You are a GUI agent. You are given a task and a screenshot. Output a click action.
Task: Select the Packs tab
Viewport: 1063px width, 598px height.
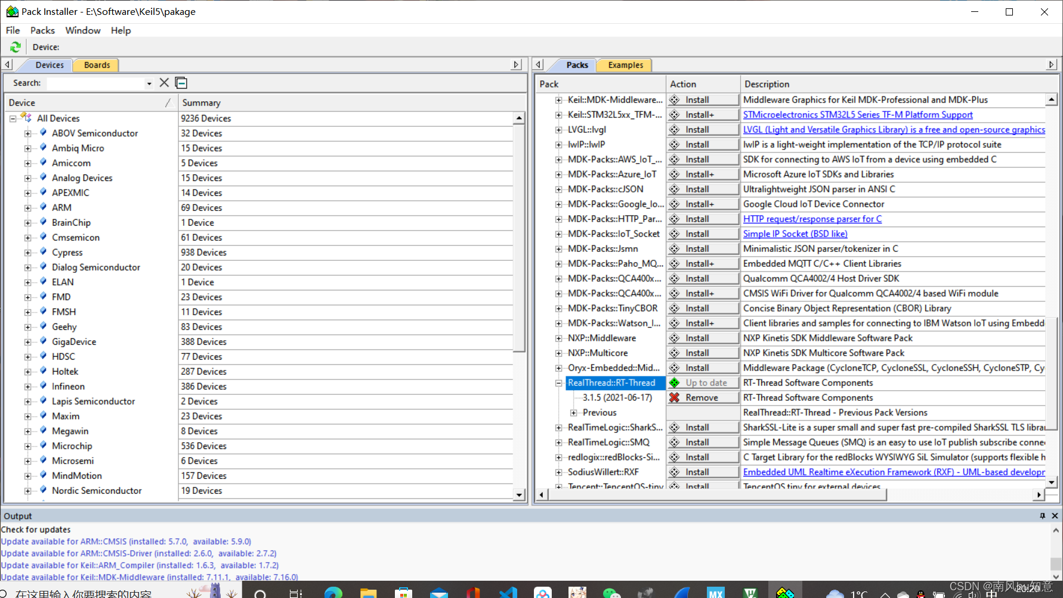click(x=577, y=65)
